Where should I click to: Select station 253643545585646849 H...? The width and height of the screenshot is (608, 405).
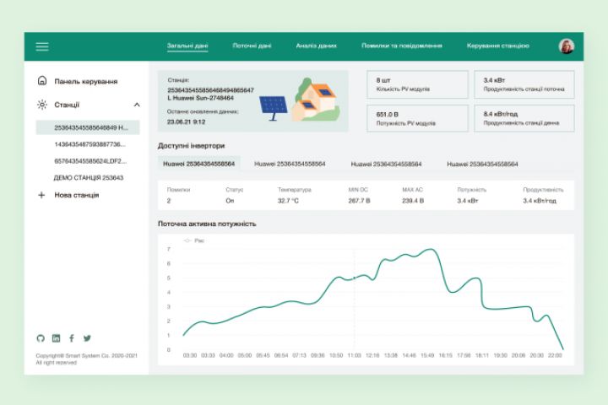pyautogui.click(x=88, y=127)
